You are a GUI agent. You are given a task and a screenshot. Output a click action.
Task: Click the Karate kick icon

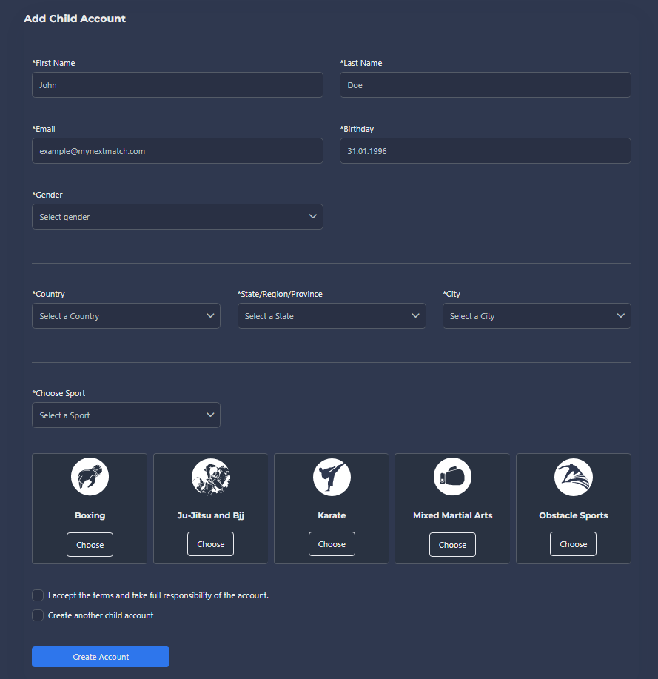pyautogui.click(x=332, y=477)
